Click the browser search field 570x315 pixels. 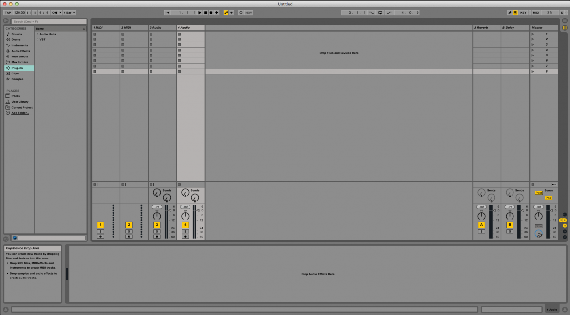tap(49, 21)
